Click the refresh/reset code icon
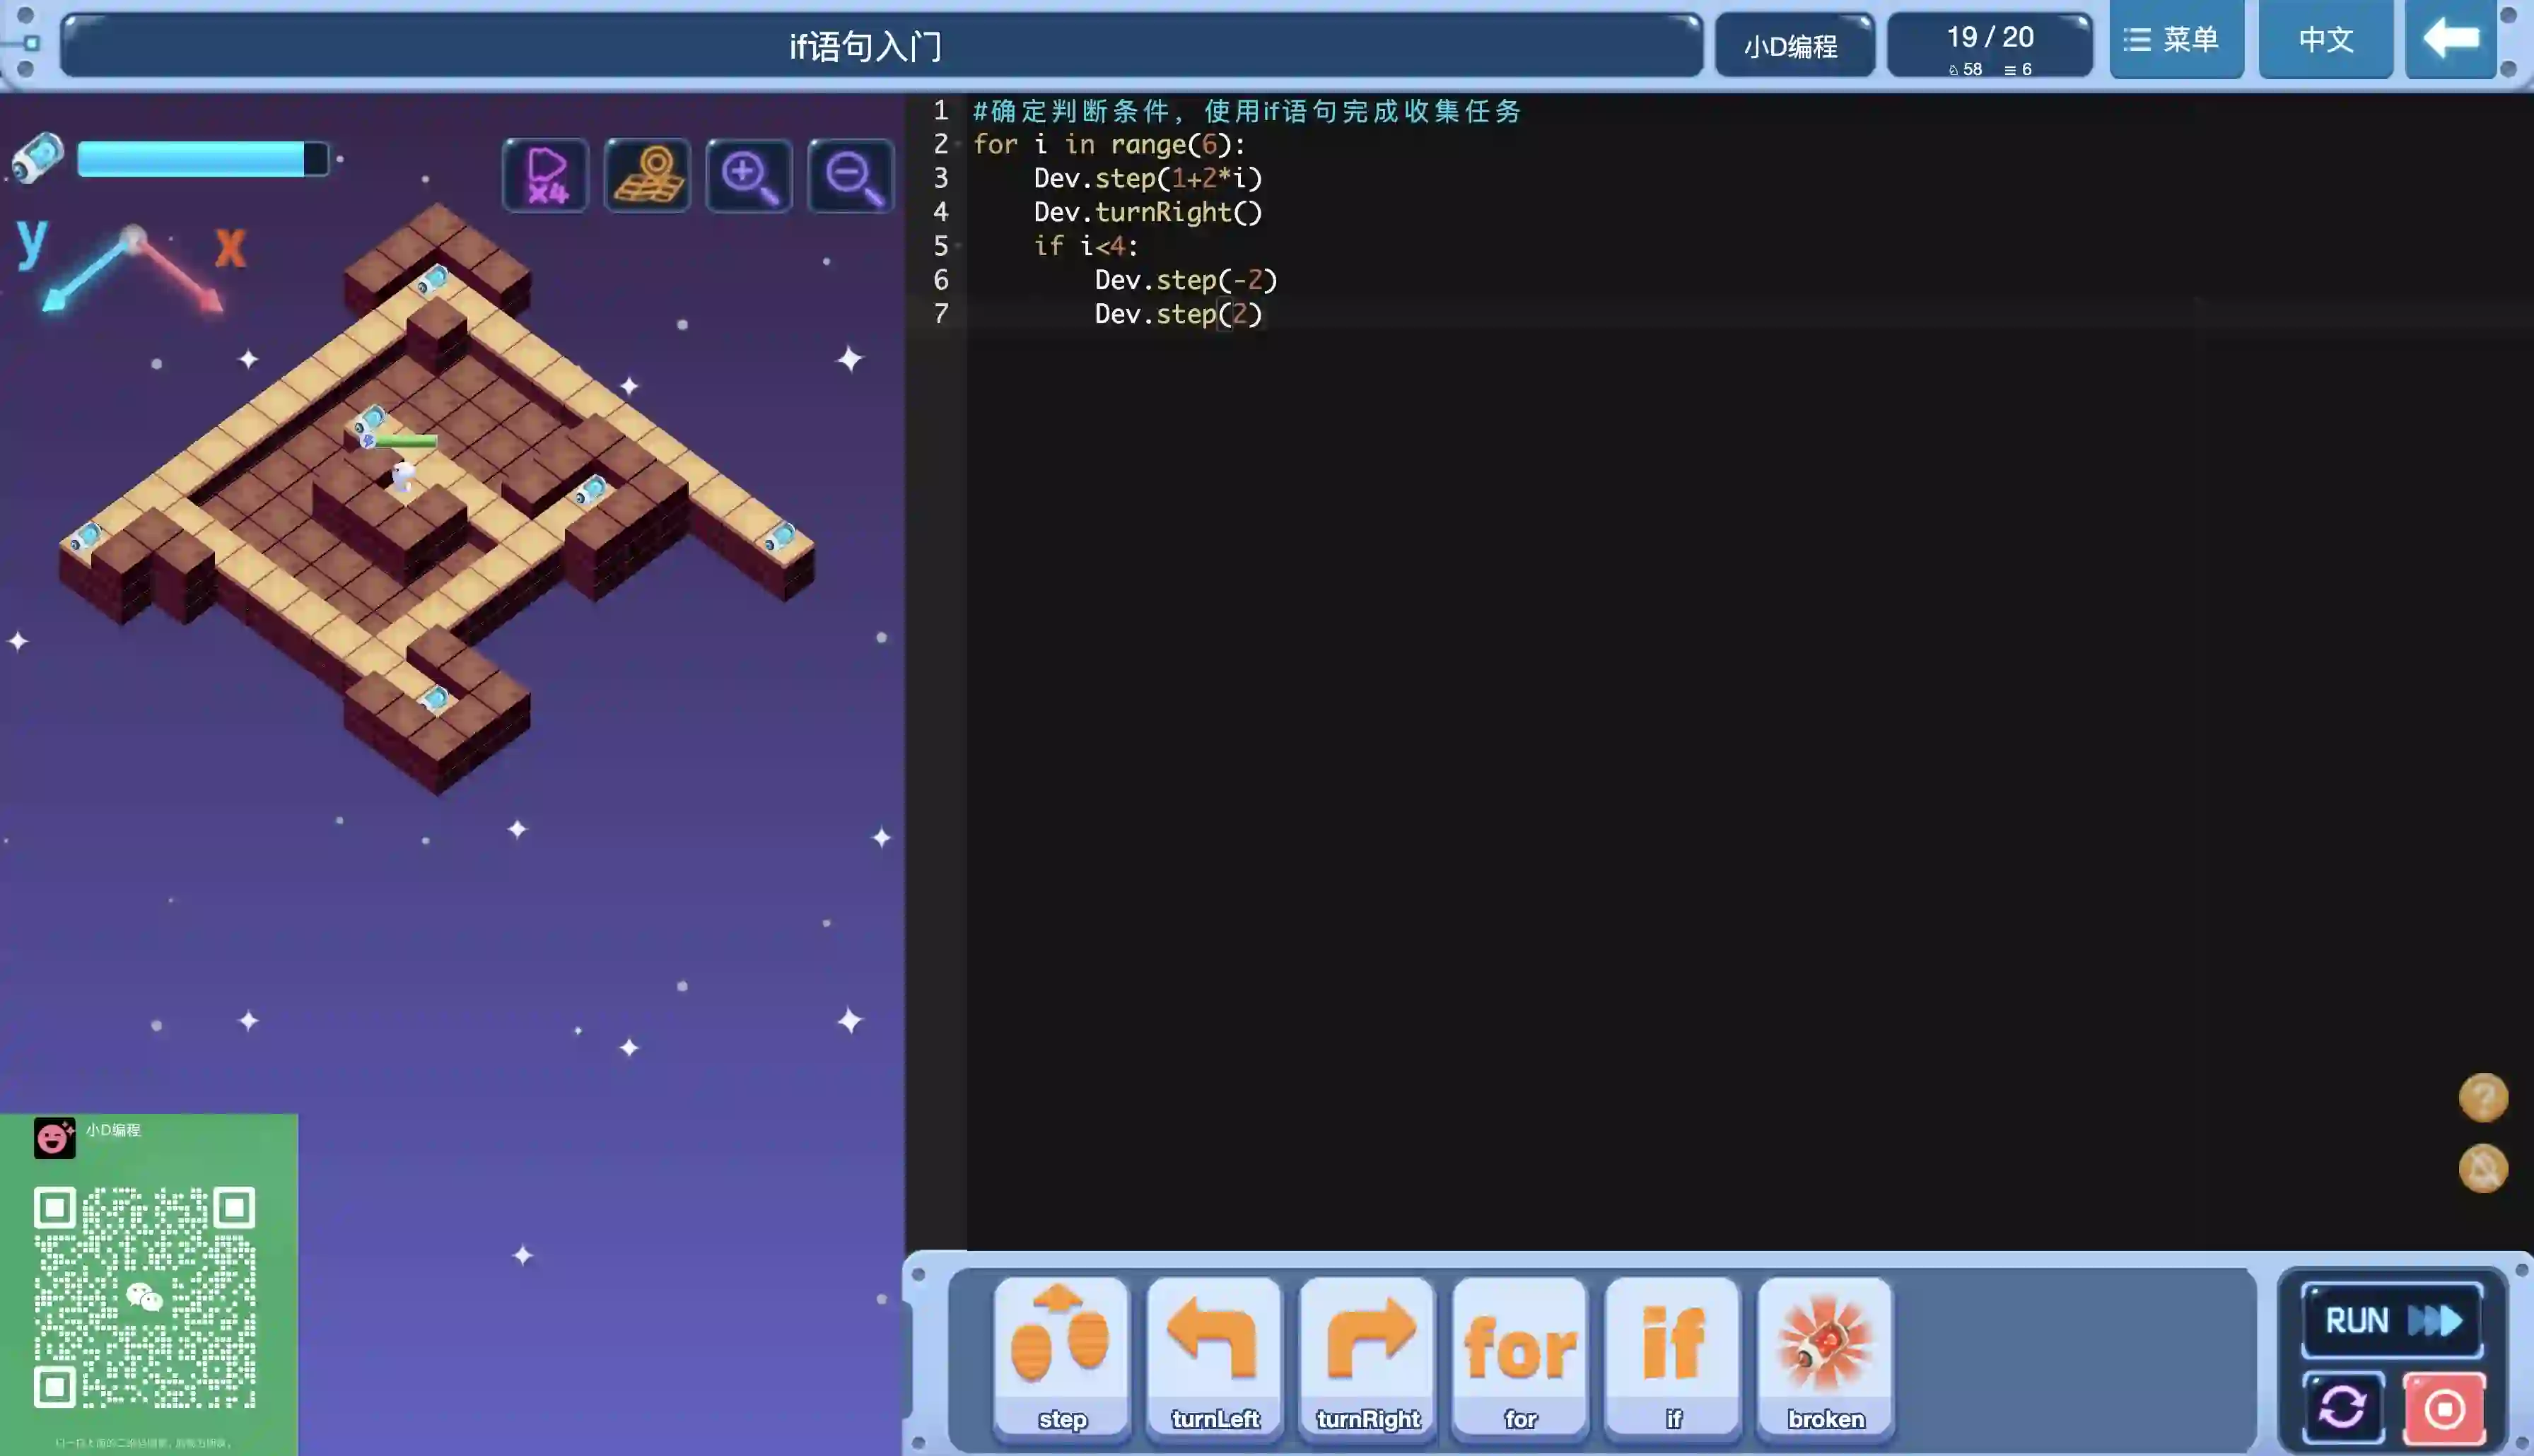2534x1456 pixels. tap(2343, 1408)
